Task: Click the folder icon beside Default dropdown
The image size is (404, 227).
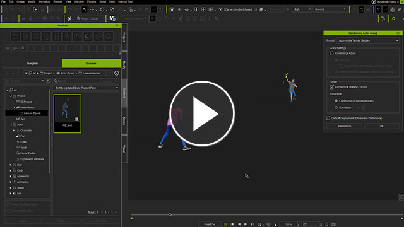Action: click(49, 81)
